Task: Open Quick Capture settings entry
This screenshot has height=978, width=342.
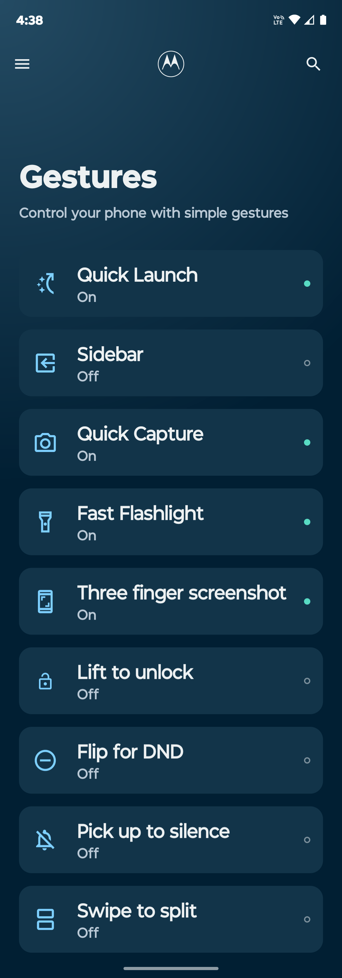Action: coord(171,442)
